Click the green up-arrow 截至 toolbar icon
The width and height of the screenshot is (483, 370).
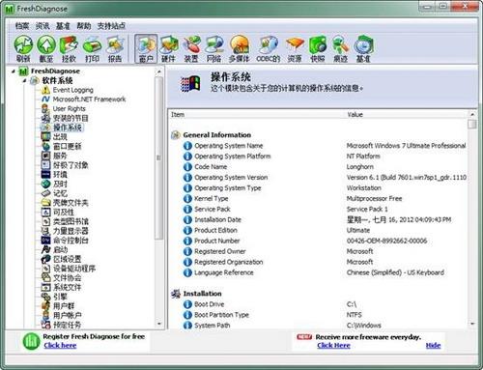point(46,48)
